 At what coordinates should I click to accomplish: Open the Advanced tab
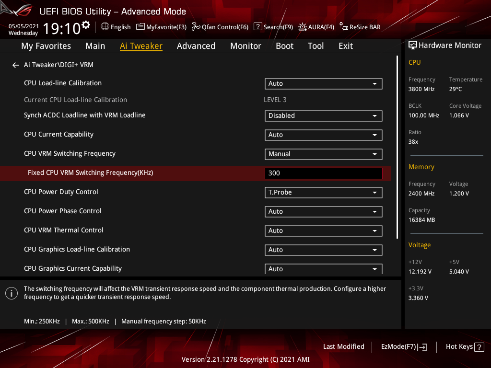tap(196, 46)
